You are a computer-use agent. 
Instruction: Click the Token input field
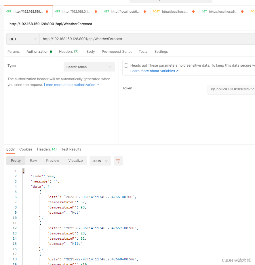pos(231,89)
